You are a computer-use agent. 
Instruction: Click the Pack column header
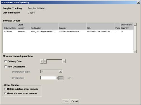coord(117,26)
